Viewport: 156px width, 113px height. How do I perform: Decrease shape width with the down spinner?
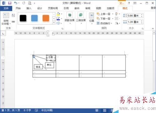tap(142, 23)
